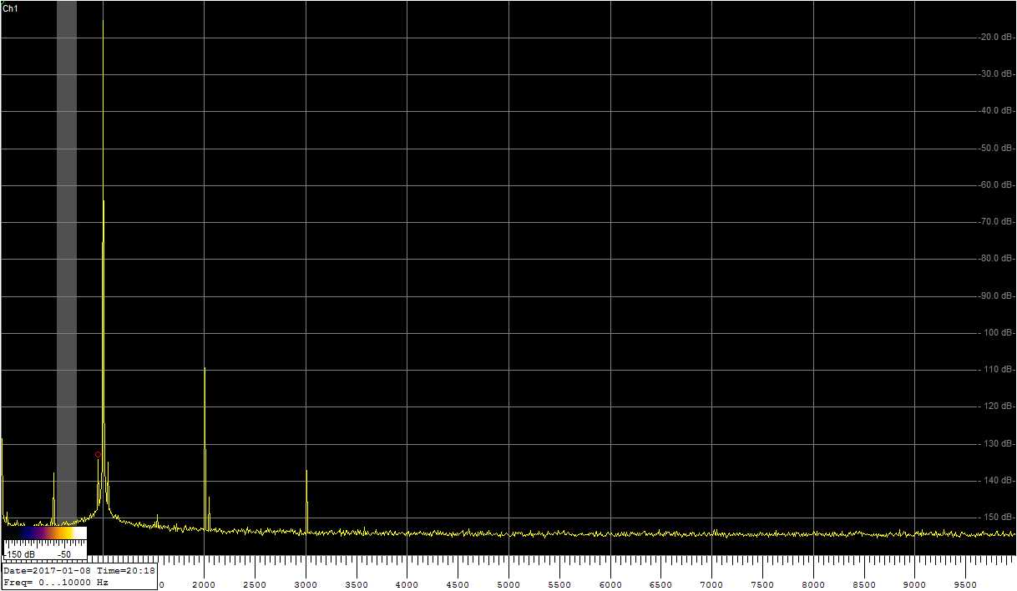1017x591 pixels.
Task: Click the 5500 Hz frequency axis label
Action: pyautogui.click(x=560, y=585)
